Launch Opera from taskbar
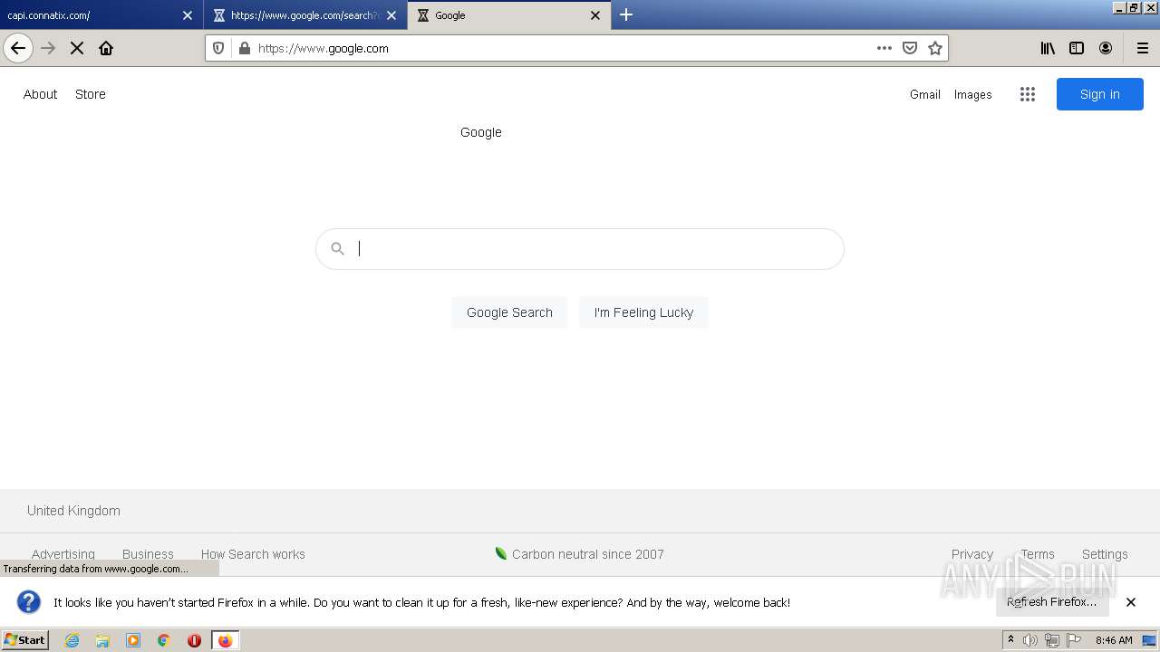Image resolution: width=1160 pixels, height=652 pixels. pos(194,640)
